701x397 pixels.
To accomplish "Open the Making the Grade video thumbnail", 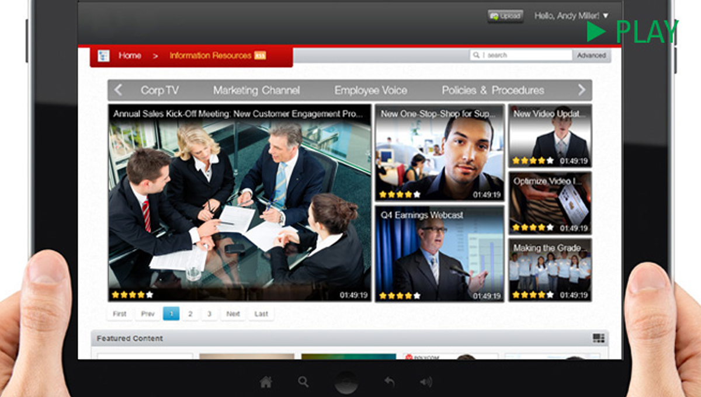I will [x=550, y=270].
